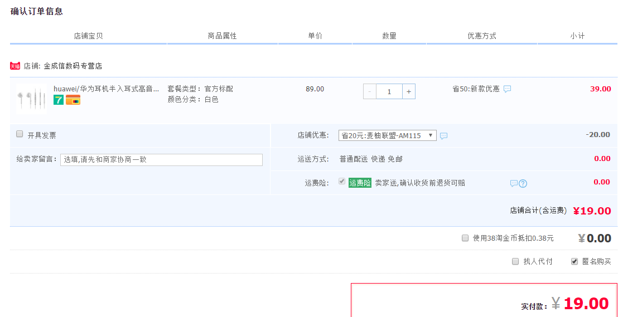This screenshot has height=317, width=623.
Task: Click the Tmall store logo icon
Action: pos(15,66)
